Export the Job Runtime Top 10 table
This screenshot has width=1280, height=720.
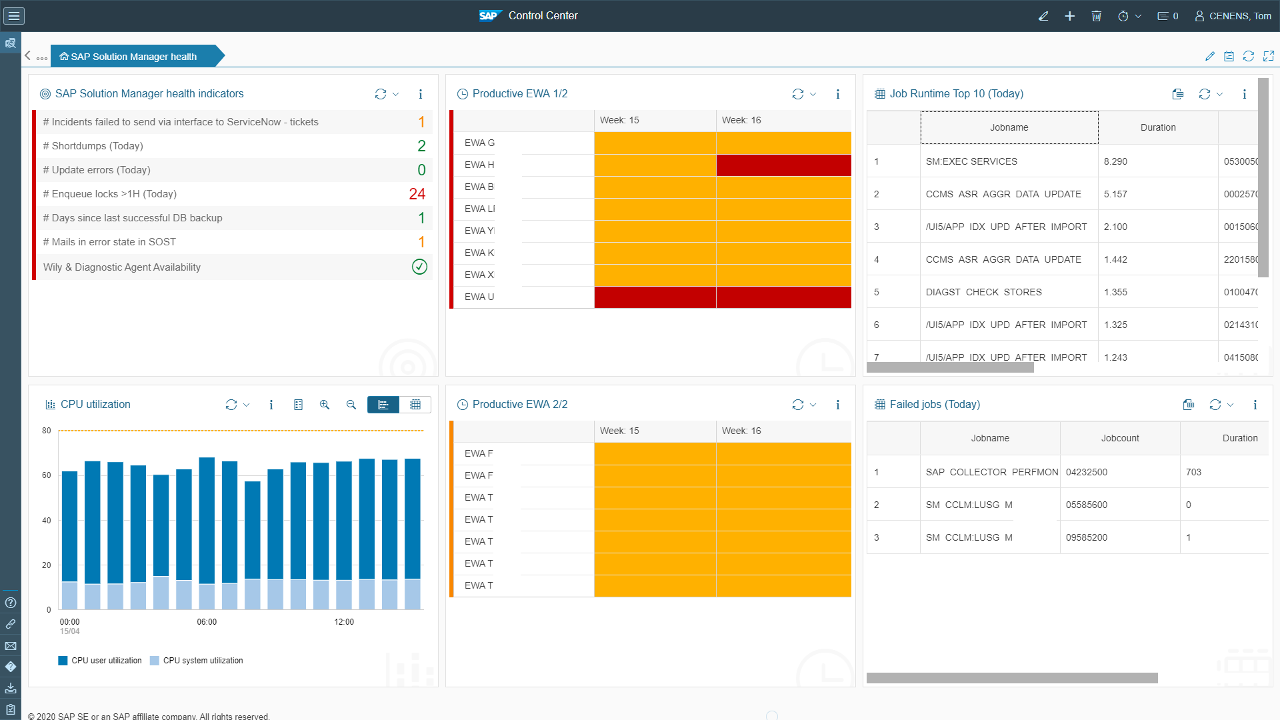coord(1178,94)
